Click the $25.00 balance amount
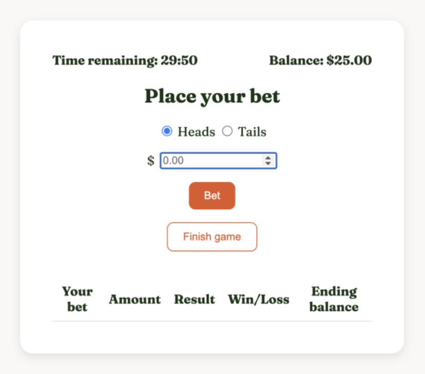Screen dimensions: 425x374 (x=349, y=61)
